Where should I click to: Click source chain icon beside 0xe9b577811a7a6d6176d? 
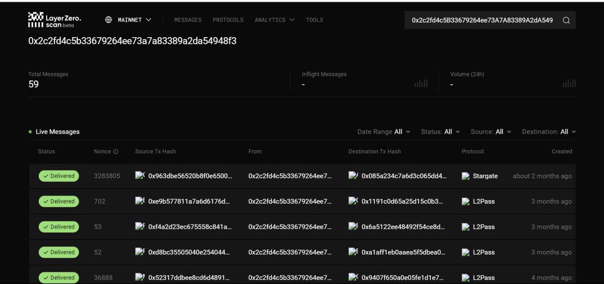pos(140,201)
